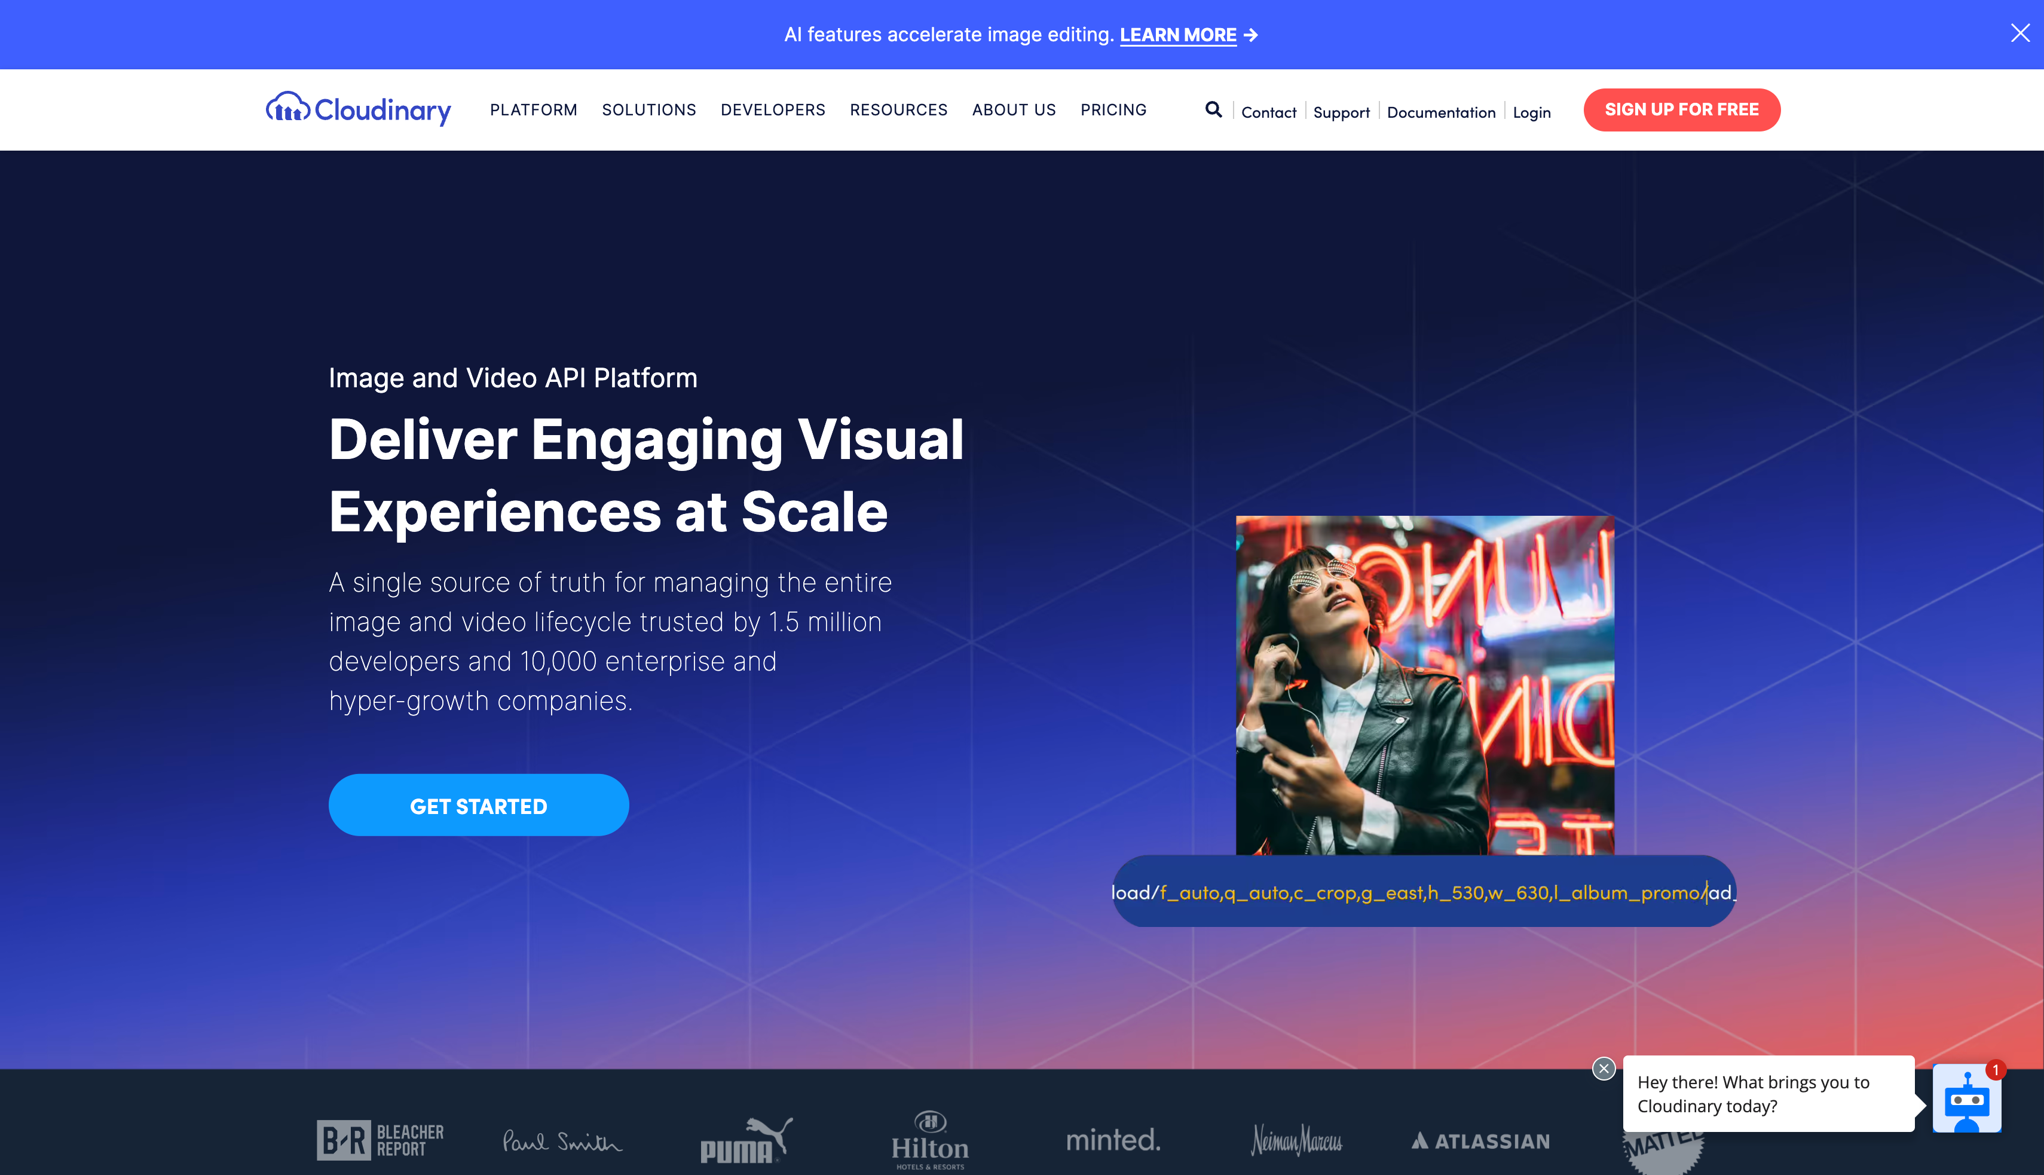Click the Paul Smith signature logo
The image size is (2044, 1175).
tap(562, 1140)
